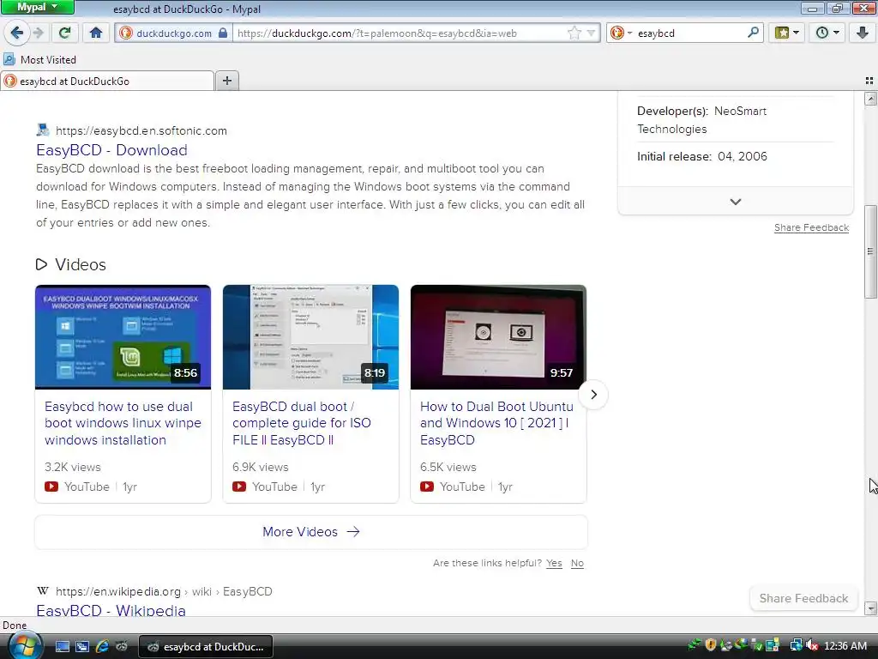Click the taskbar clock showing 12:36 AM

tap(845, 645)
